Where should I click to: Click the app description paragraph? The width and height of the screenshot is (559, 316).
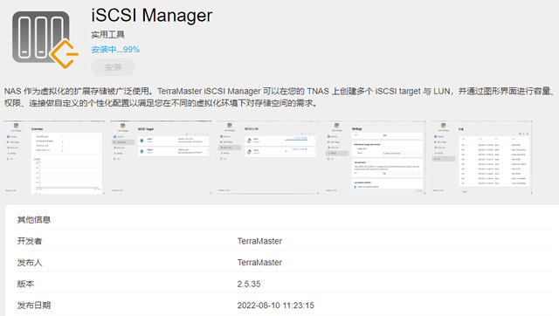[279, 97]
